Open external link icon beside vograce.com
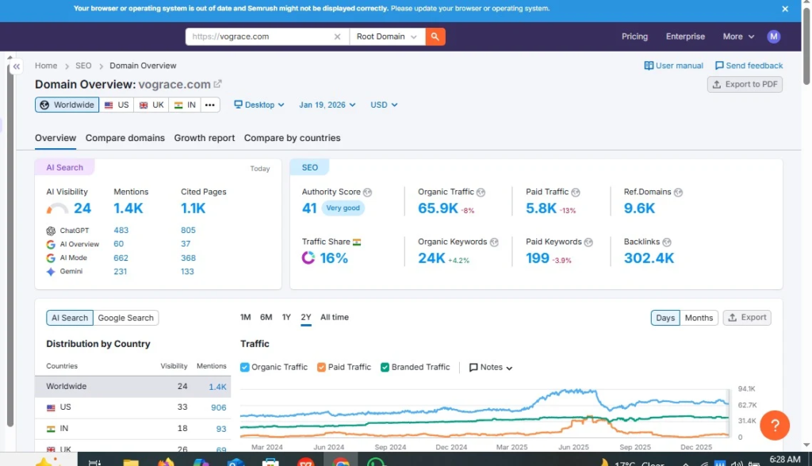812x466 pixels. click(x=218, y=84)
